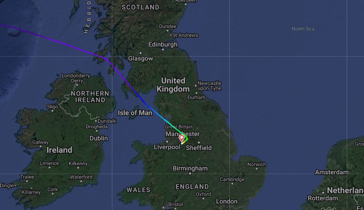Click the Glasgow city dot marker
This screenshot has height=210, width=364.
141,53
